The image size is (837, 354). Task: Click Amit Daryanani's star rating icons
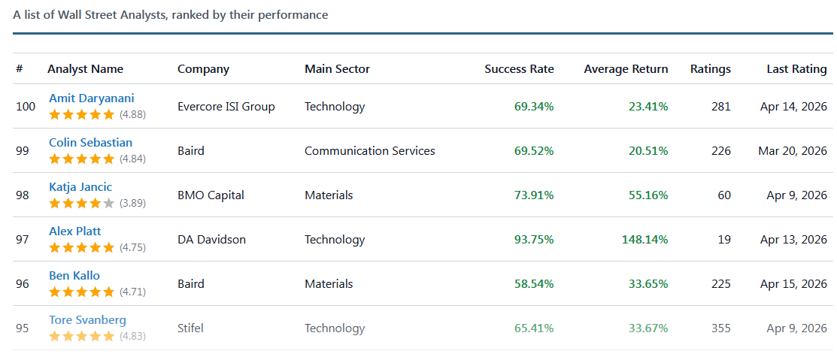(x=82, y=114)
